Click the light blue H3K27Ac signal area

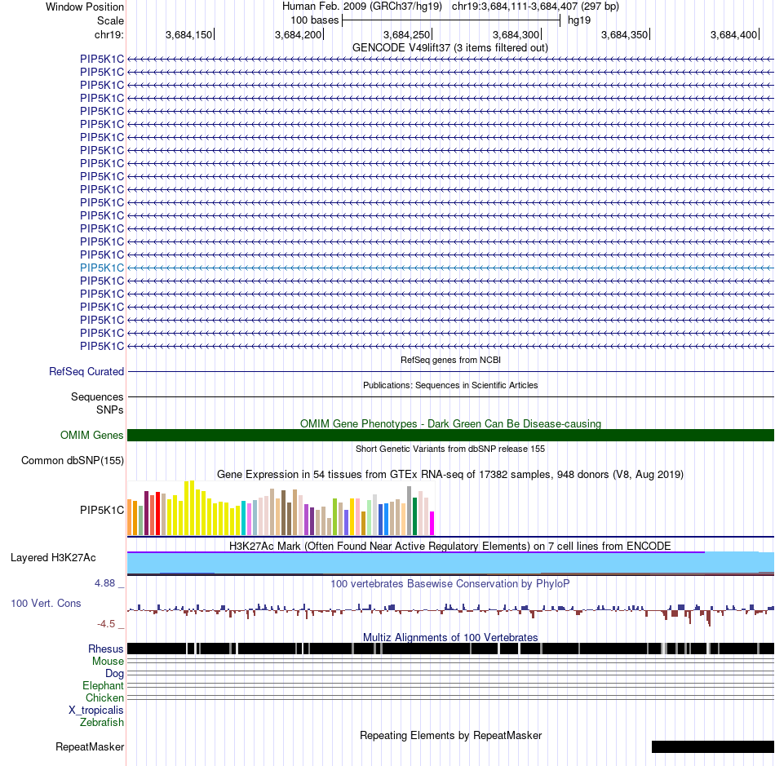450,563
